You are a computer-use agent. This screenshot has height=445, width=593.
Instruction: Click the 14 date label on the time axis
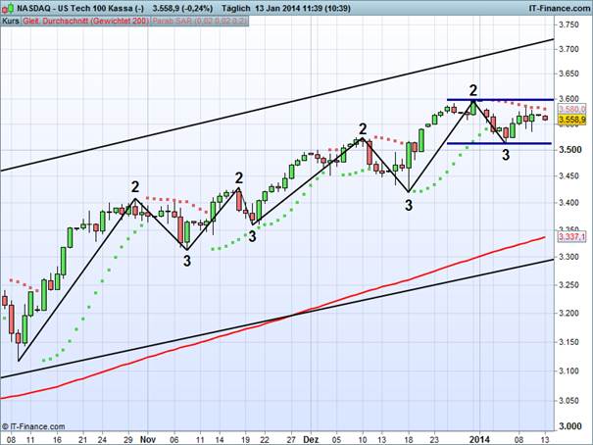[x=219, y=440]
